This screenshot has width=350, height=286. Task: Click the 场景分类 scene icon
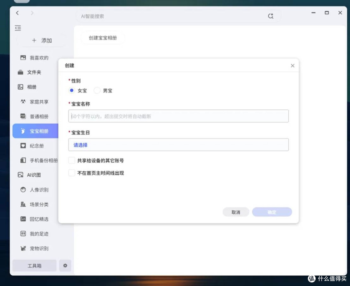23,204
